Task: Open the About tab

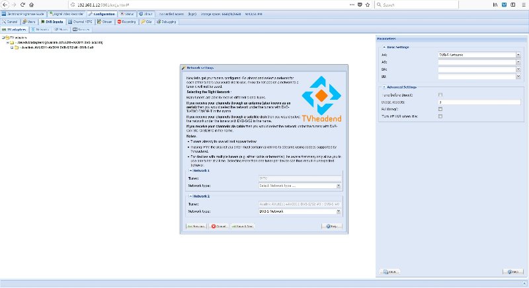Action: coord(145,14)
